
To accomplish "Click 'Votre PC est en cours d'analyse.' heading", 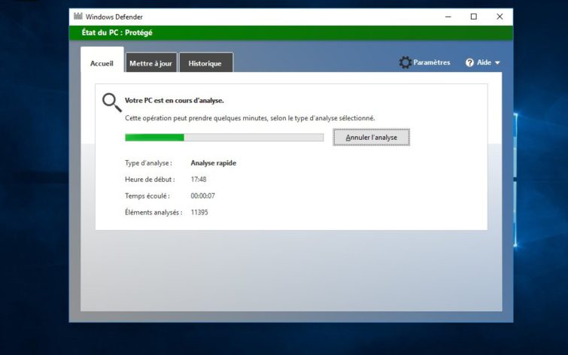I will [x=175, y=101].
